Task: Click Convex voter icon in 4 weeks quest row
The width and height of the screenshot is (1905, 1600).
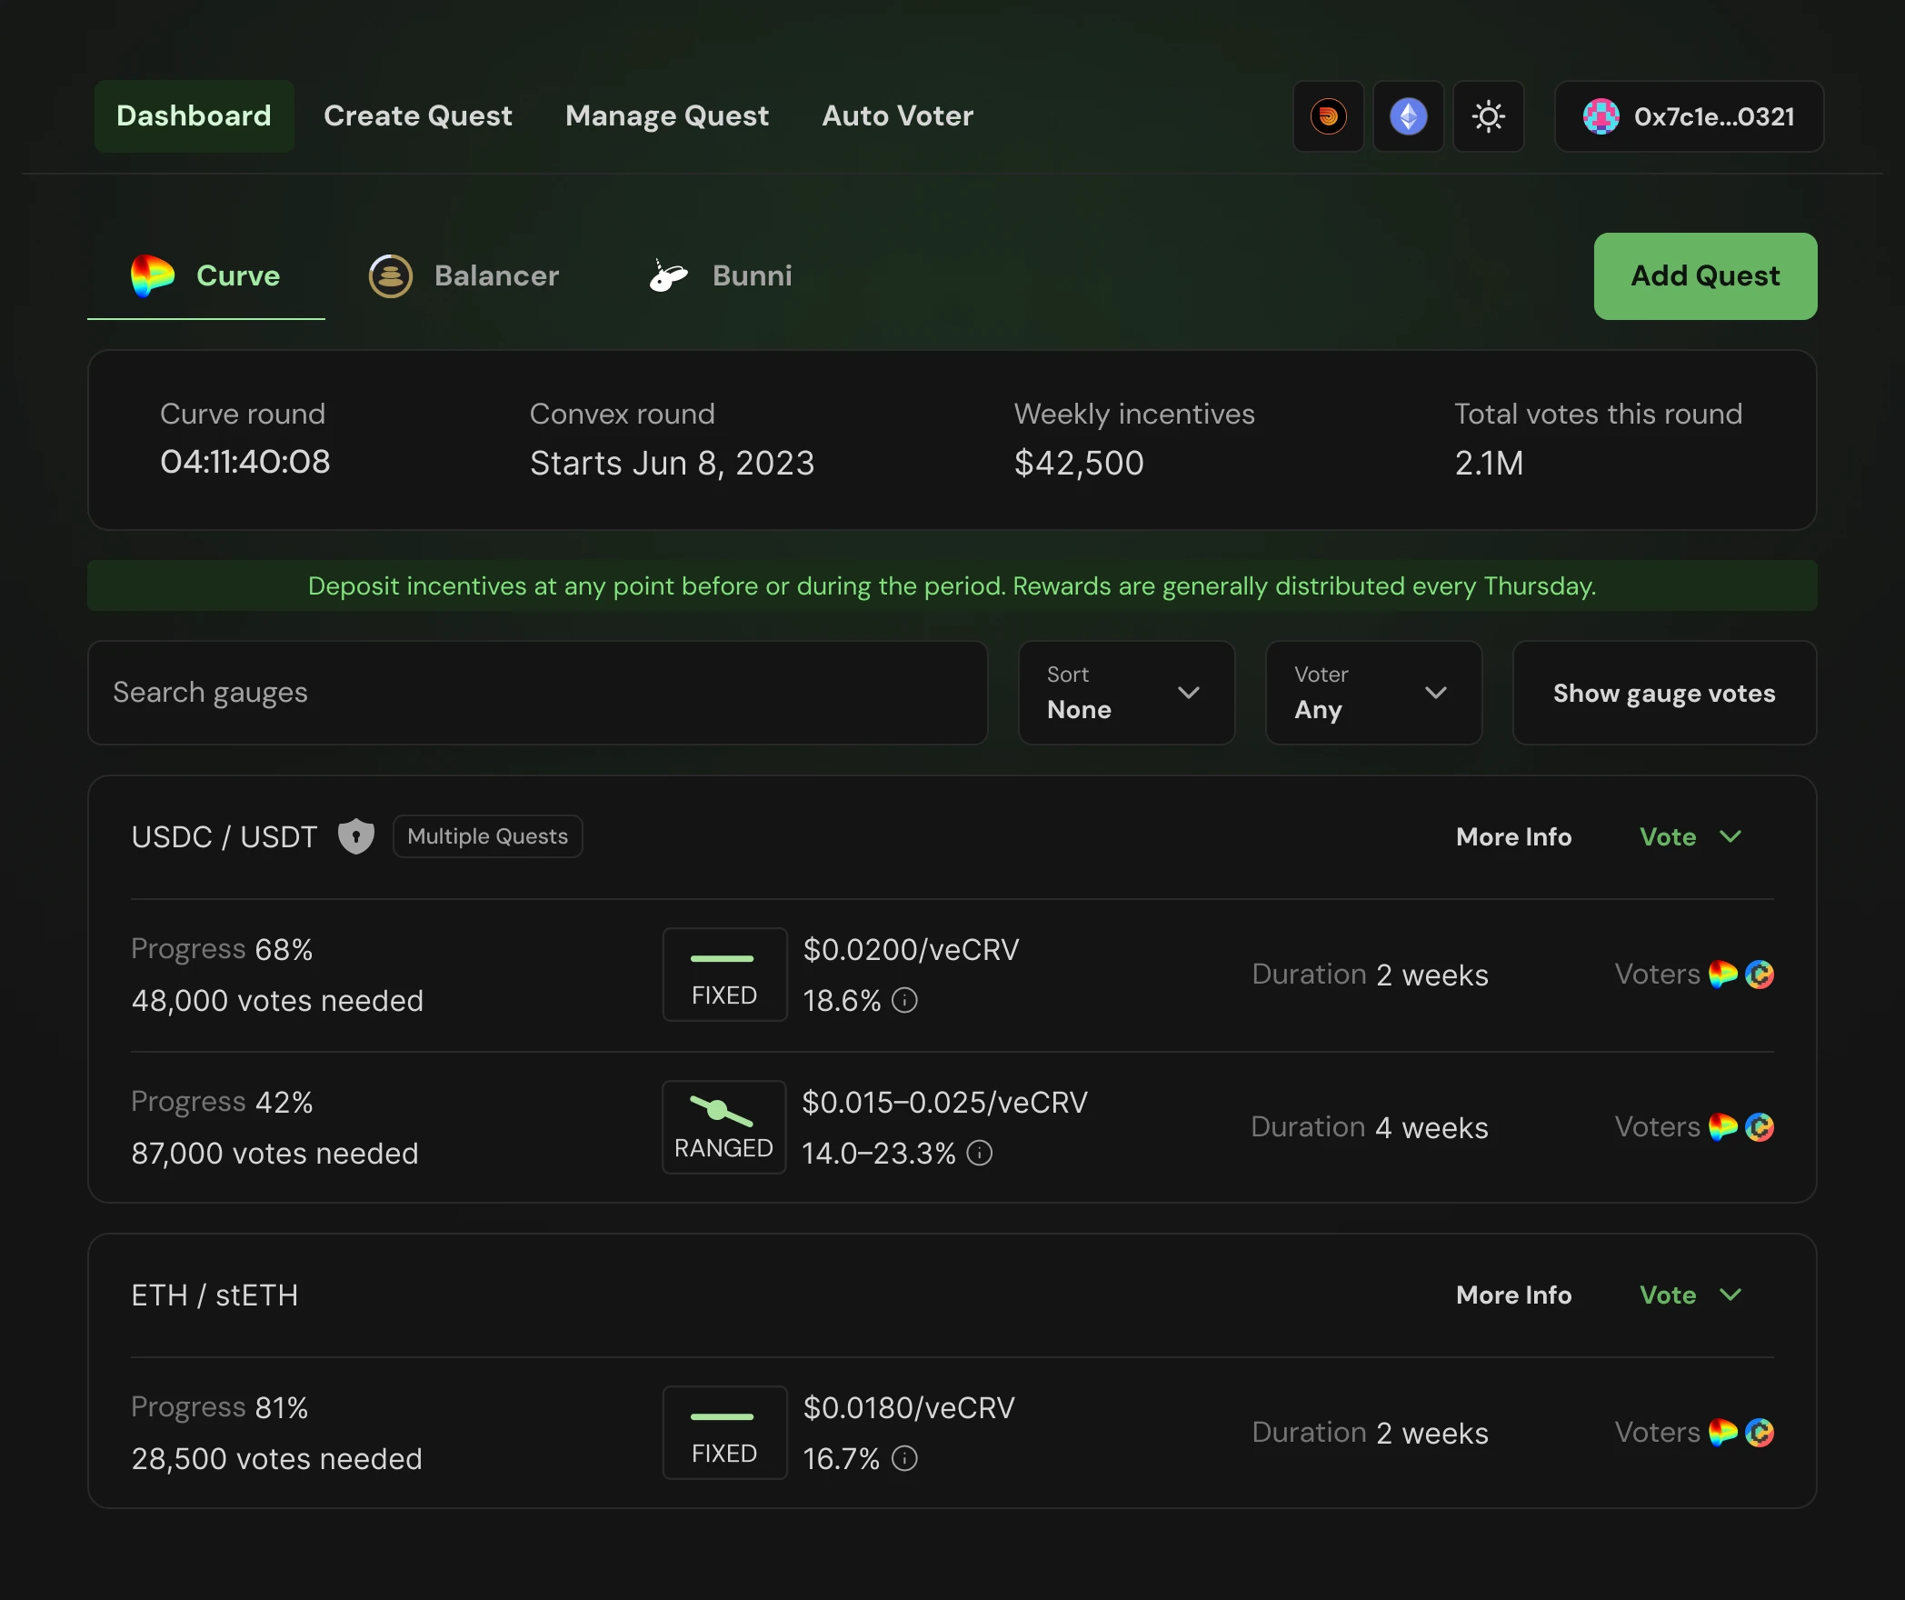Action: click(1760, 1127)
